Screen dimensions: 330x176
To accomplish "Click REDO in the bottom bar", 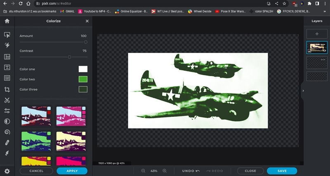I will [x=214, y=171].
